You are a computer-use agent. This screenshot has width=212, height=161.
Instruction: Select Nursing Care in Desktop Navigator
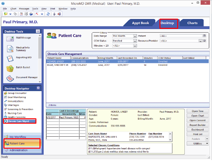15,113
